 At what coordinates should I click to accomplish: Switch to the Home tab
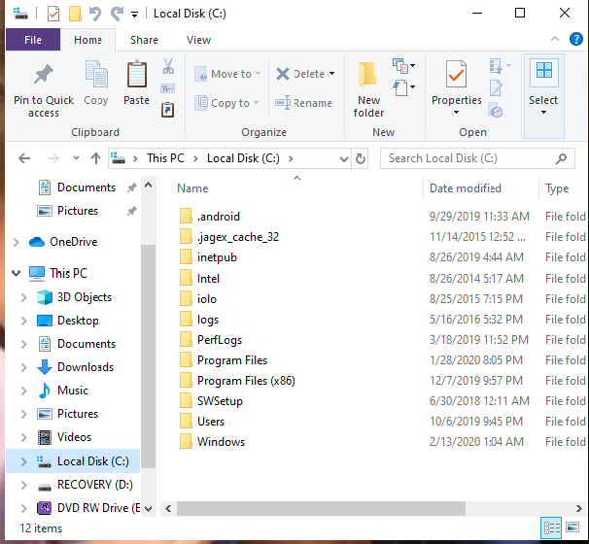[x=87, y=40]
